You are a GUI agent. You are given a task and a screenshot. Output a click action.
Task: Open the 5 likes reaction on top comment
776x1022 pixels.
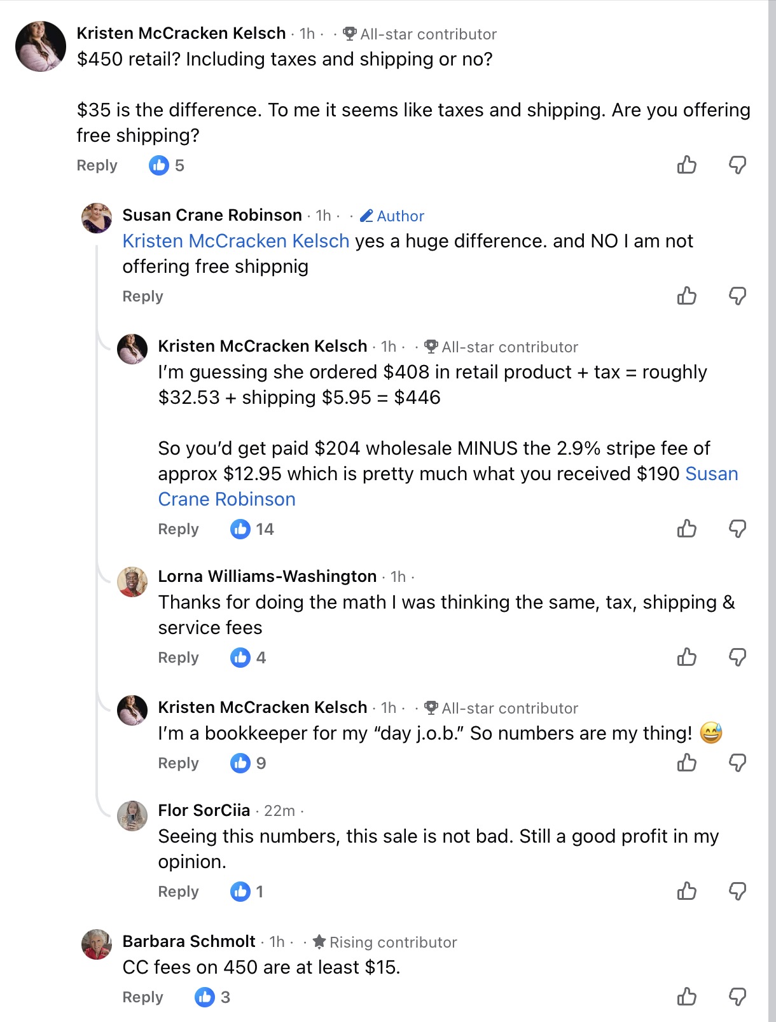tap(167, 165)
